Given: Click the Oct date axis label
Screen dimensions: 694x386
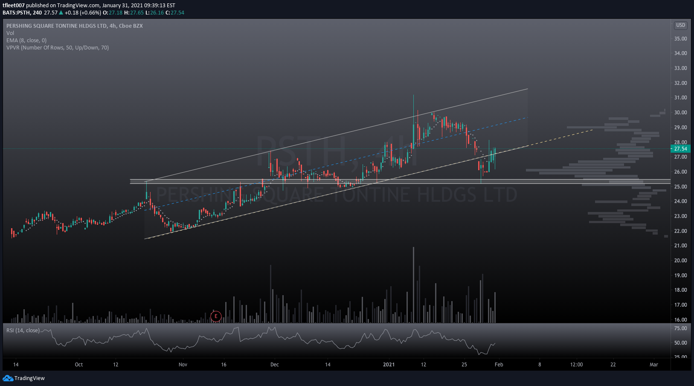Looking at the screenshot, I should tap(79, 365).
